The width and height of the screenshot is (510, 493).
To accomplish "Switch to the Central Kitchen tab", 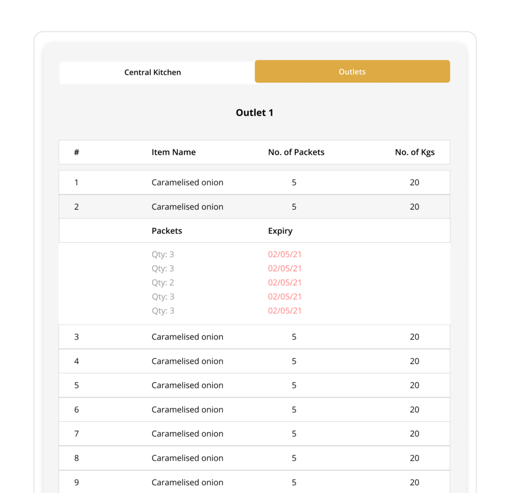I will coord(152,72).
